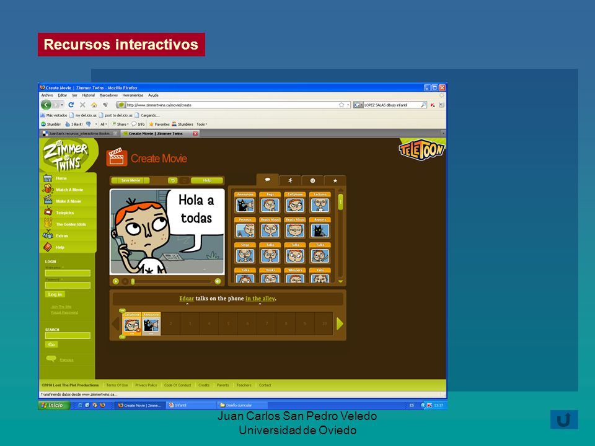Click the preview playback slider handle

pos(133,281)
